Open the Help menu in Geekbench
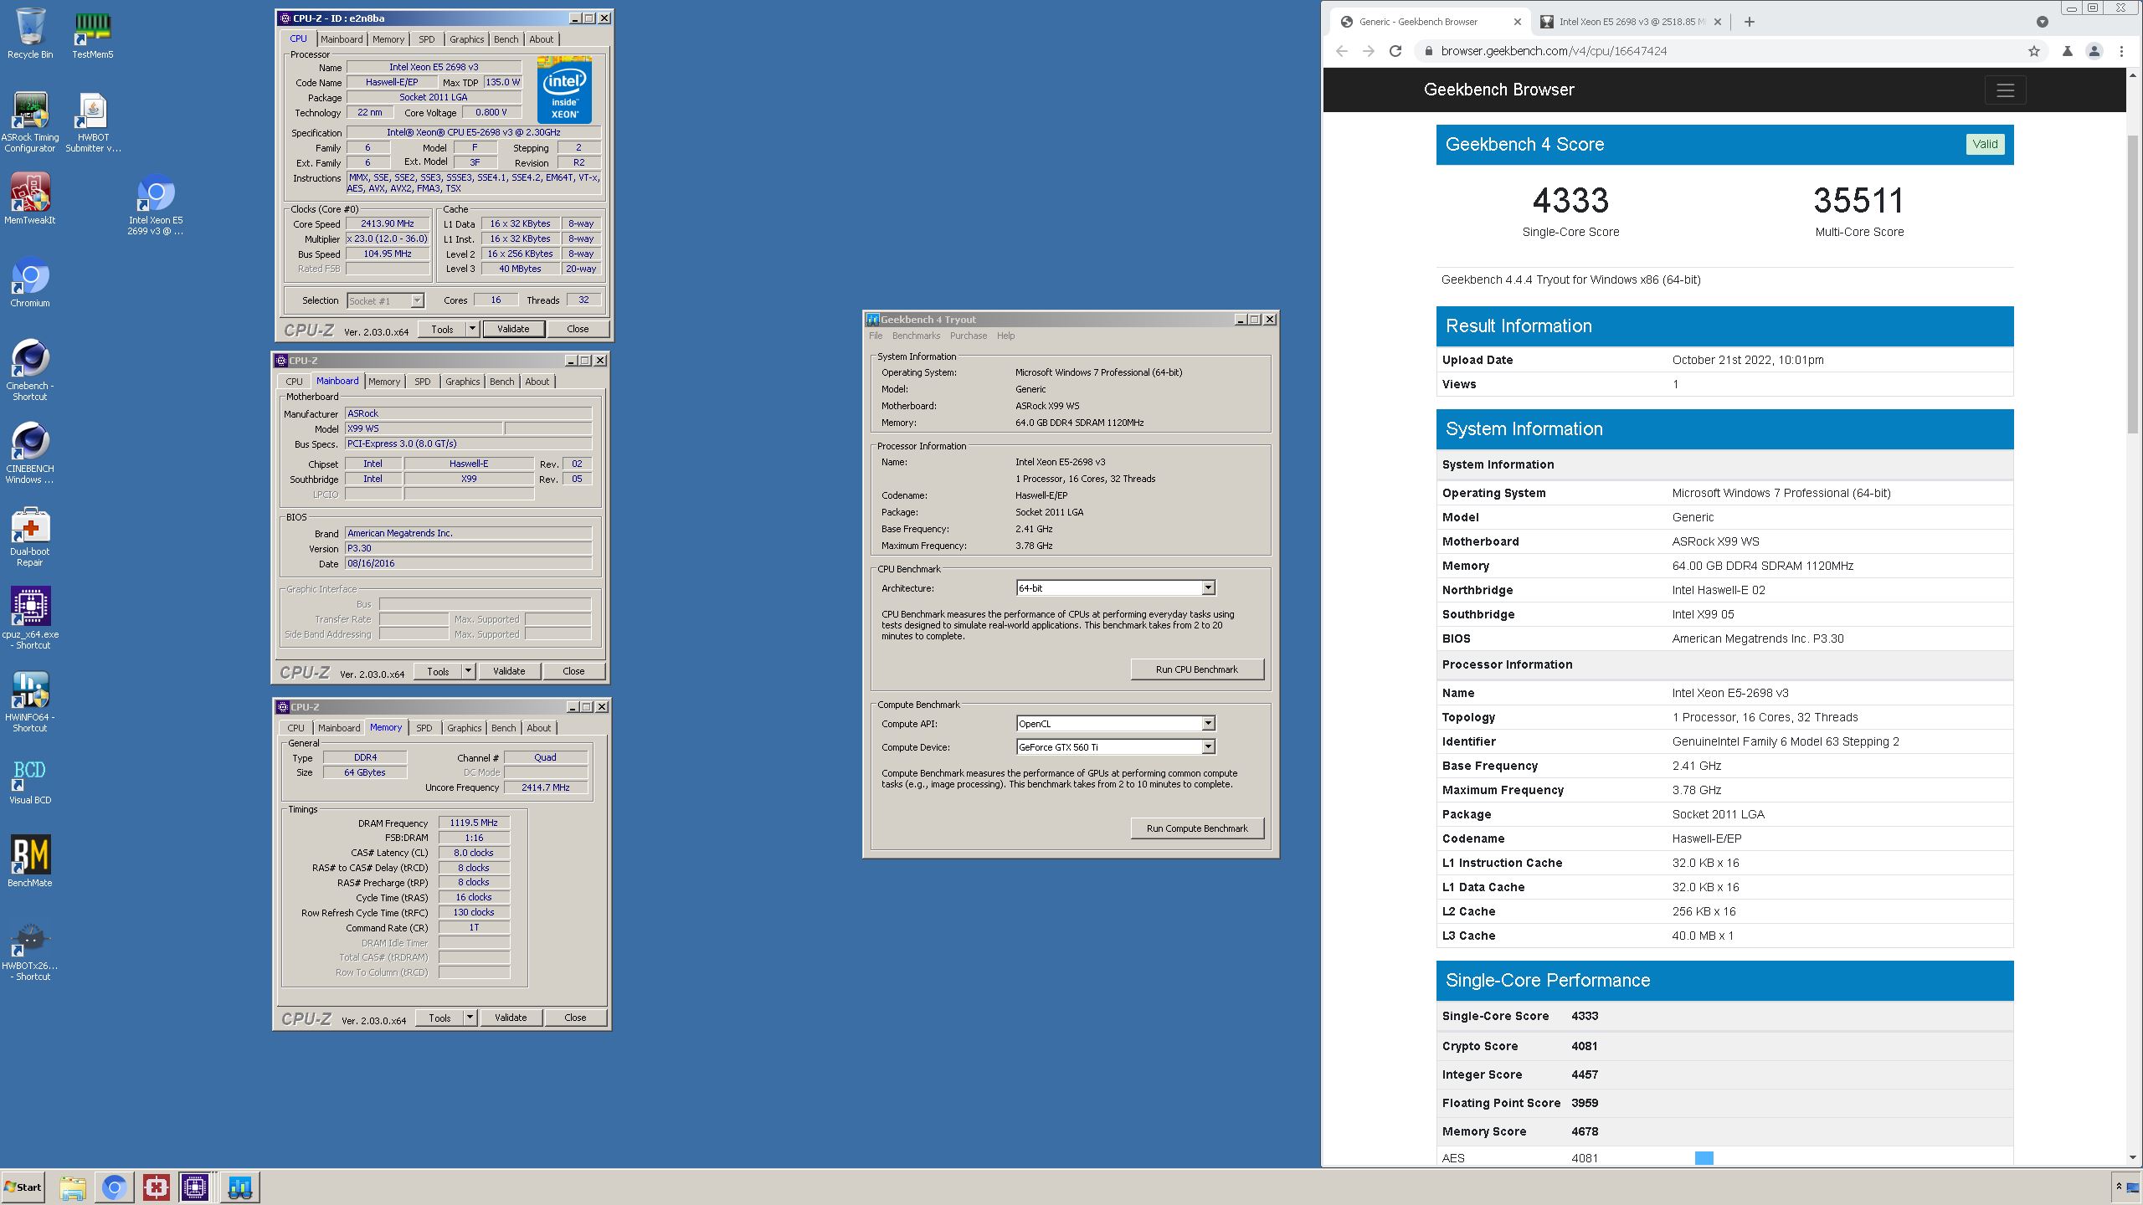 coord(1005,336)
